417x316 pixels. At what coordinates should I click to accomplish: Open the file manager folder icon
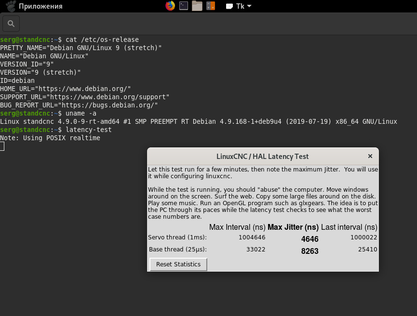click(x=197, y=6)
